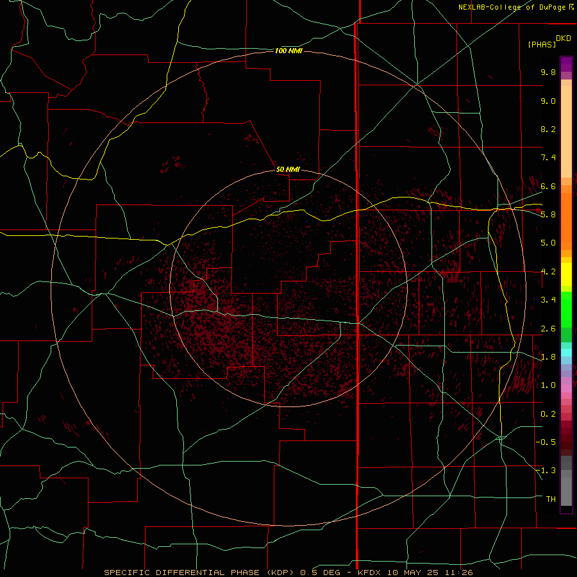Click the [PHAS] units label
Viewport: 577px width, 577px height.
tap(542, 44)
